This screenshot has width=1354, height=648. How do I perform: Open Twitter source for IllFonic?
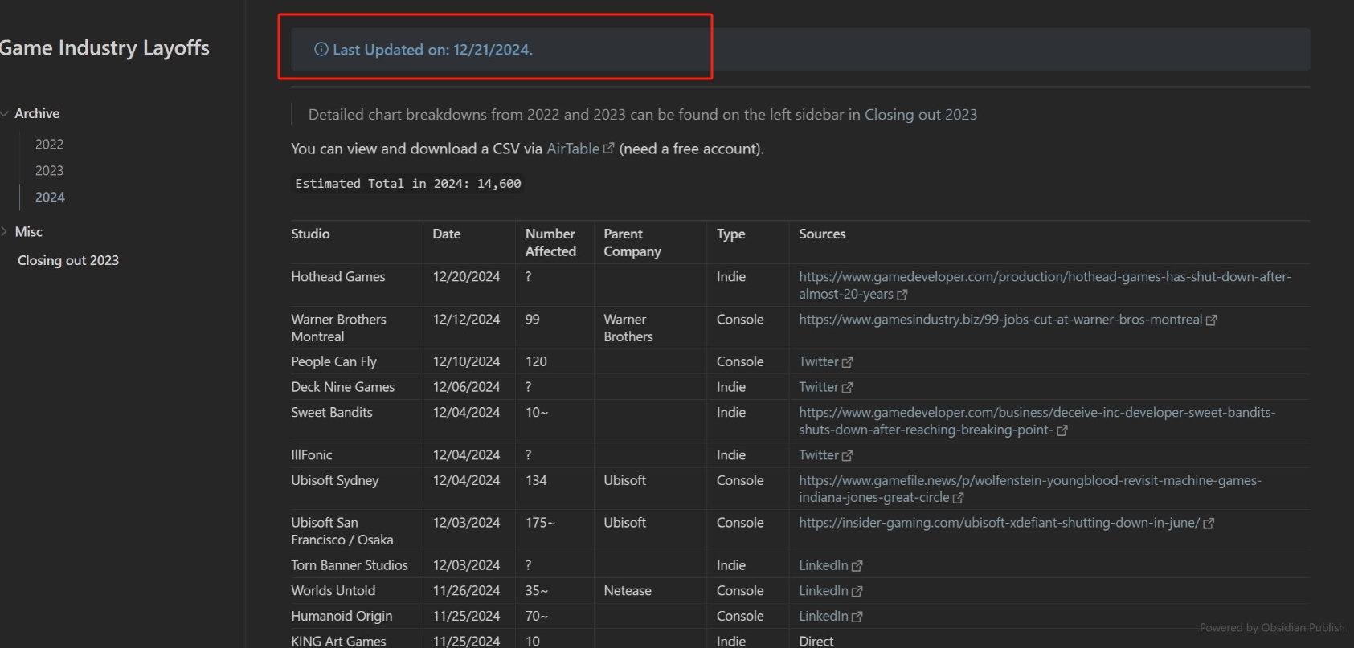[x=819, y=454]
